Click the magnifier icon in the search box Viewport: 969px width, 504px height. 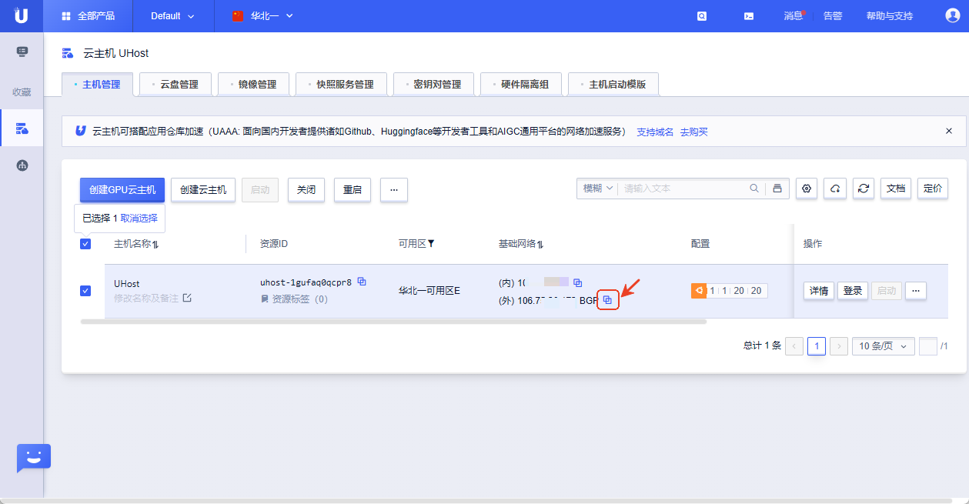pos(755,189)
